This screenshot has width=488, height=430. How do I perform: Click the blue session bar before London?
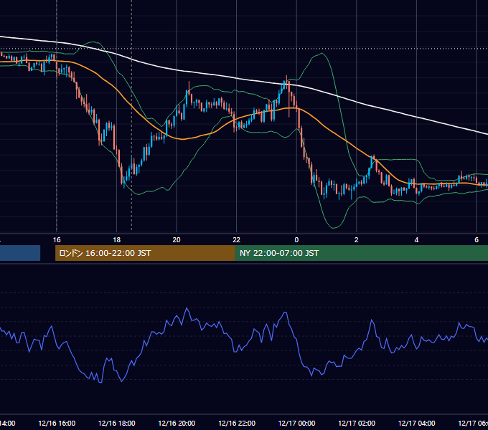[x=20, y=253]
